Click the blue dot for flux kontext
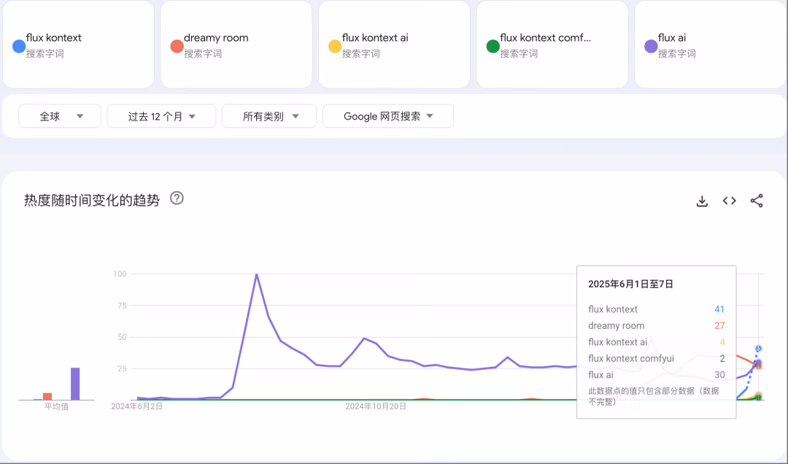 (x=18, y=46)
